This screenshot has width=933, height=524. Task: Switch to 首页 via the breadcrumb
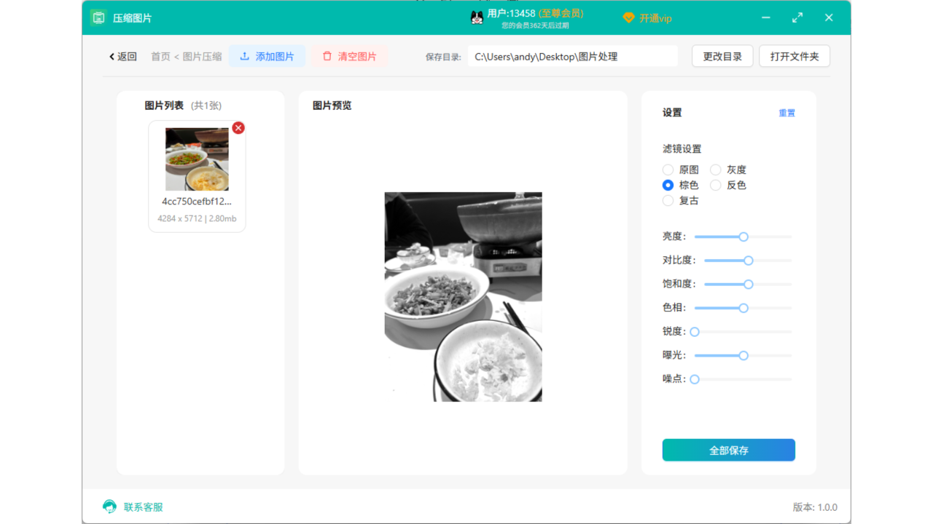[160, 56]
